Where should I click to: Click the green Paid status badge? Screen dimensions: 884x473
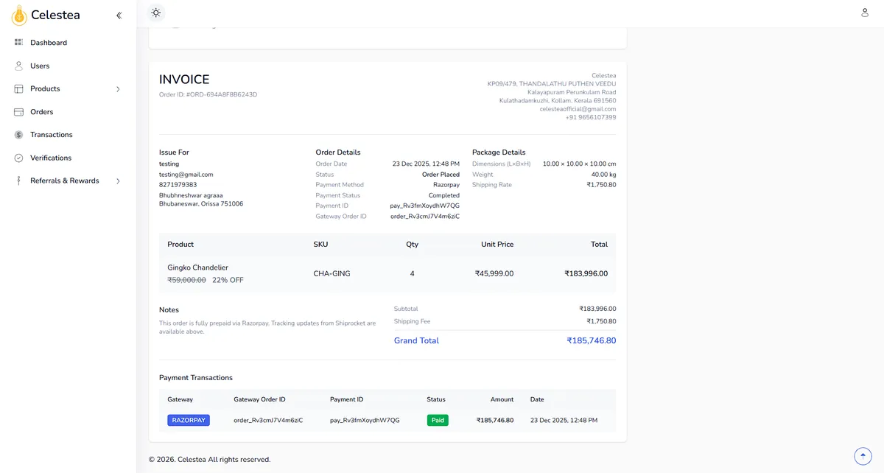pos(438,420)
